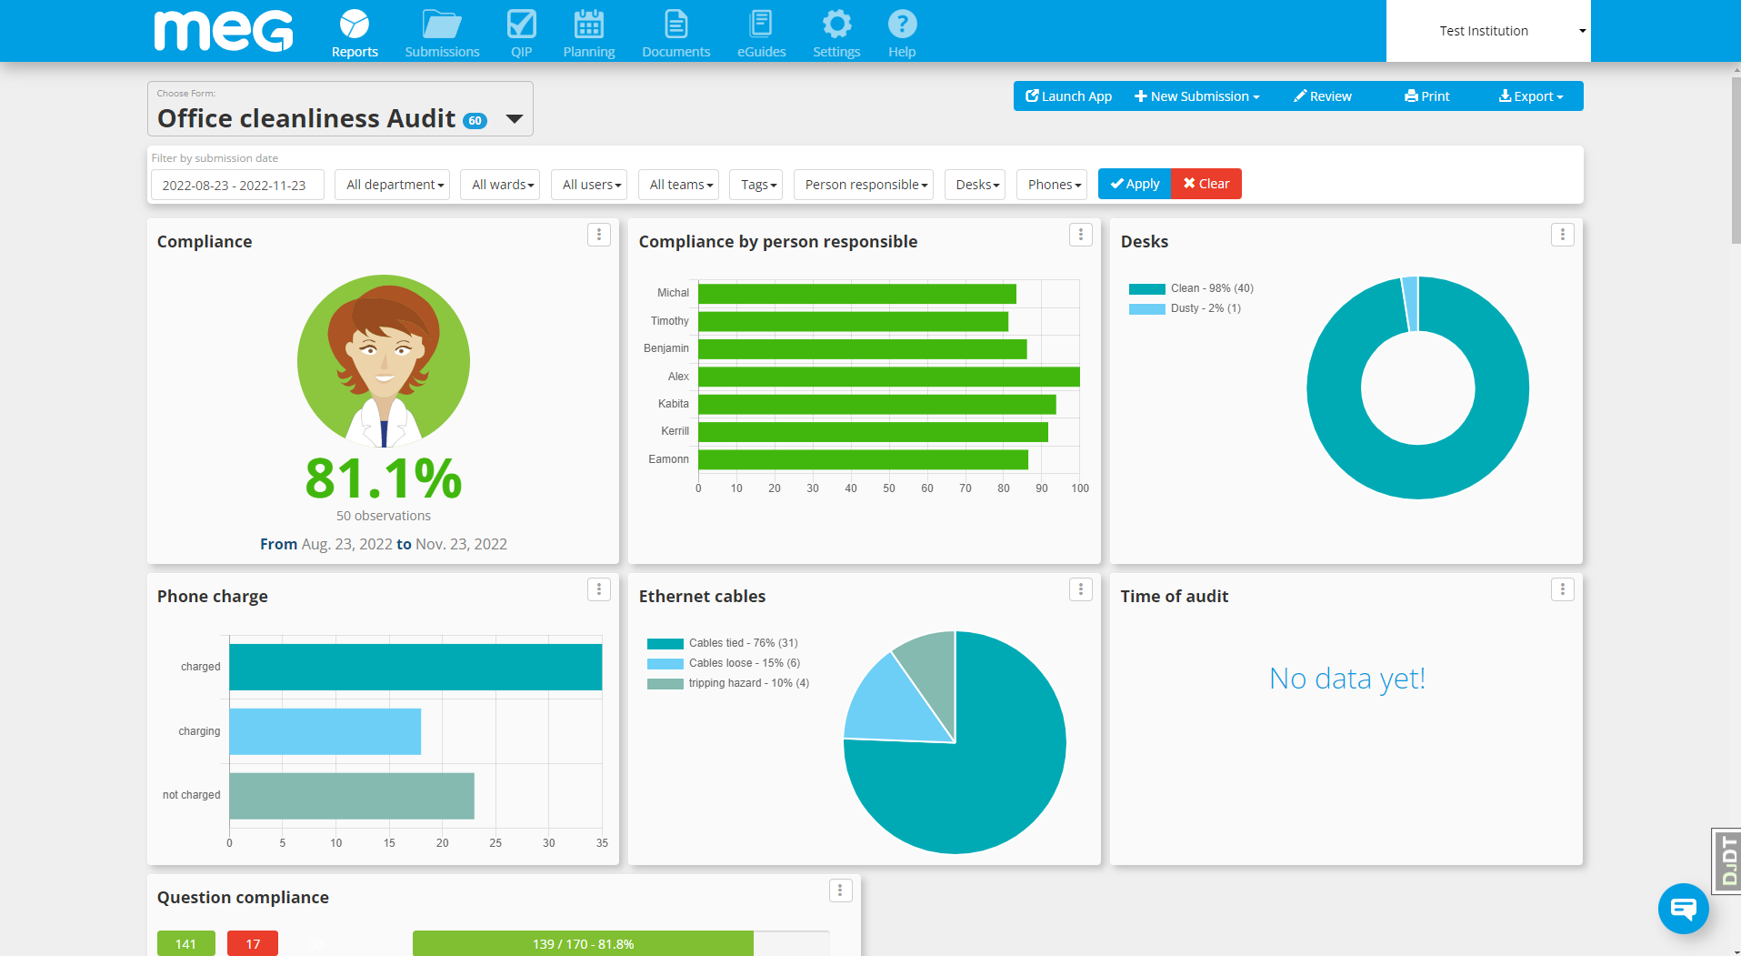Viewport: 1741px width, 956px height.
Task: Click the Apply filter button
Action: point(1135,184)
